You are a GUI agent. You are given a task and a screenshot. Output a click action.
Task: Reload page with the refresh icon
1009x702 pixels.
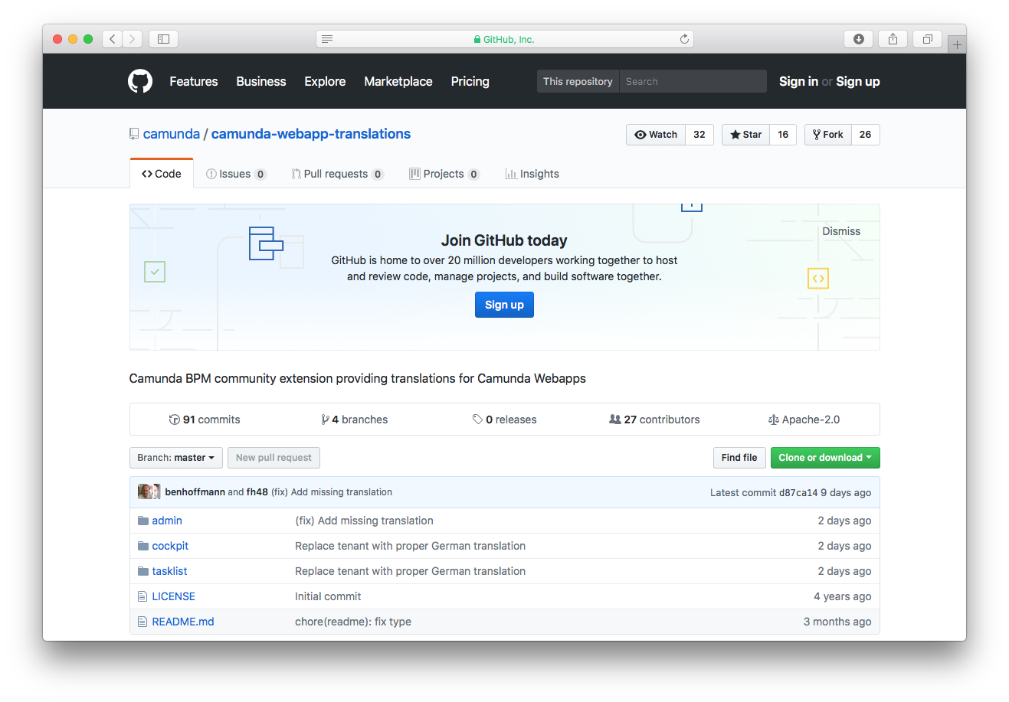(x=684, y=39)
